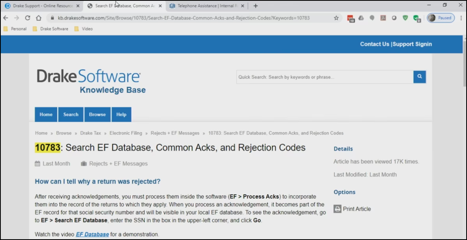Go back to the previous page
This screenshot has height=240, width=467.
[x=6, y=18]
